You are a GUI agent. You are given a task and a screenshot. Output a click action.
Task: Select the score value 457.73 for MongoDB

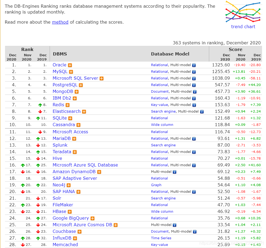point(222,91)
